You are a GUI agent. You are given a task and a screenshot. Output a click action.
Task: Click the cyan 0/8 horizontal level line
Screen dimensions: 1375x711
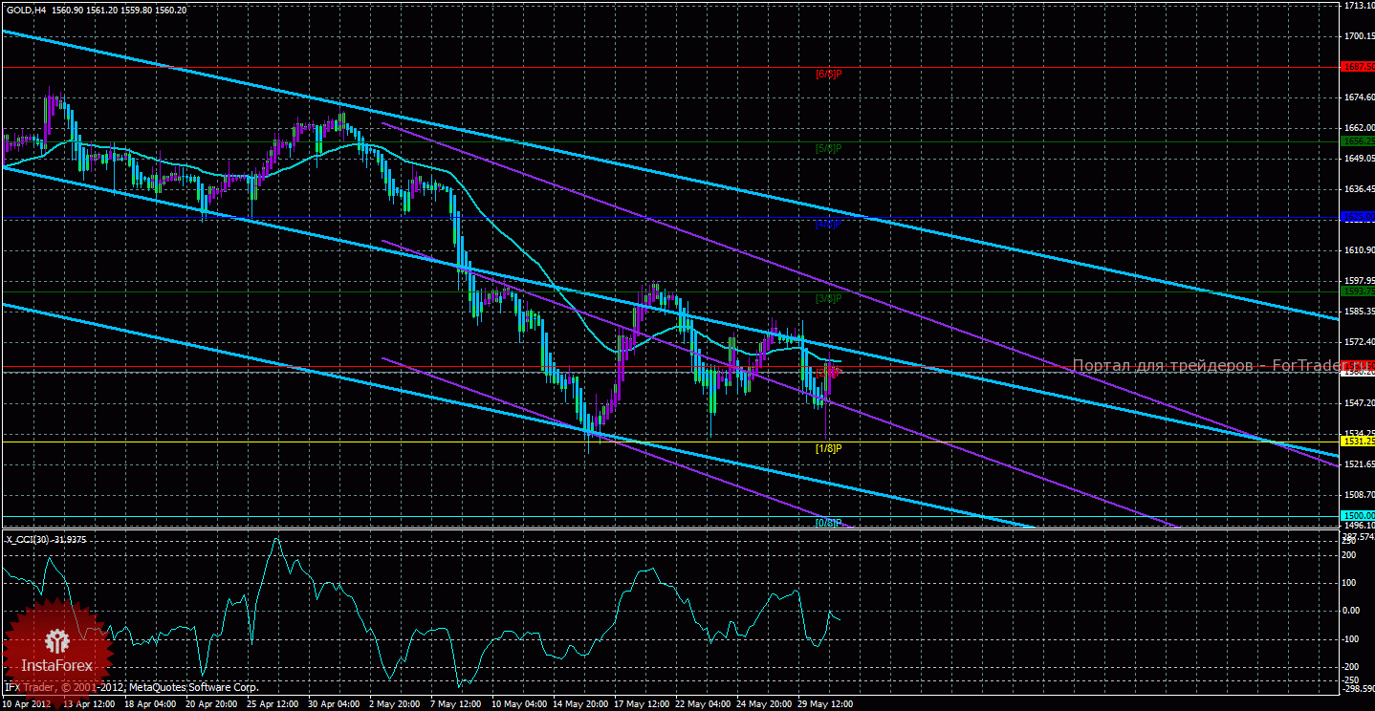(x=669, y=516)
